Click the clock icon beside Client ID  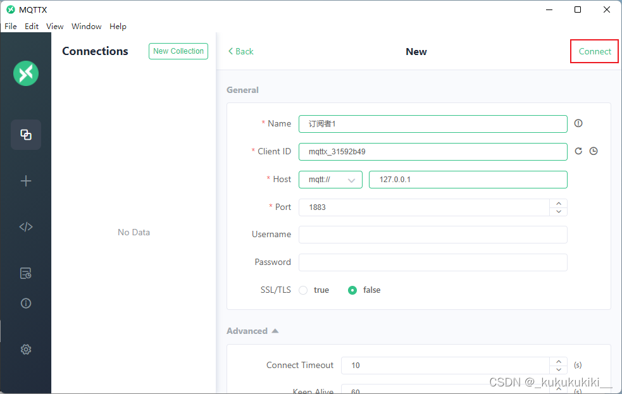[x=594, y=151]
